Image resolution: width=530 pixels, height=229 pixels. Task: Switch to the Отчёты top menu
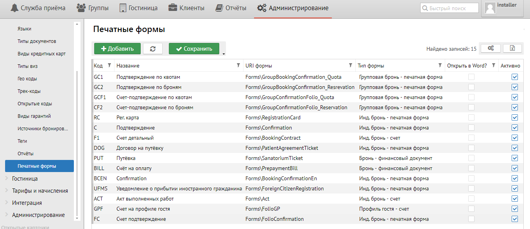(231, 8)
